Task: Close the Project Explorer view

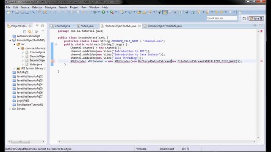Action: [x=30, y=26]
